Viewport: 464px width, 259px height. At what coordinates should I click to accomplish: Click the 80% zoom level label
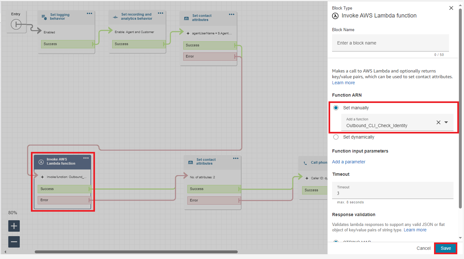point(13,213)
